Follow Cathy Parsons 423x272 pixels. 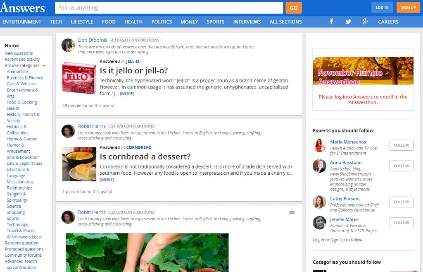click(x=401, y=202)
